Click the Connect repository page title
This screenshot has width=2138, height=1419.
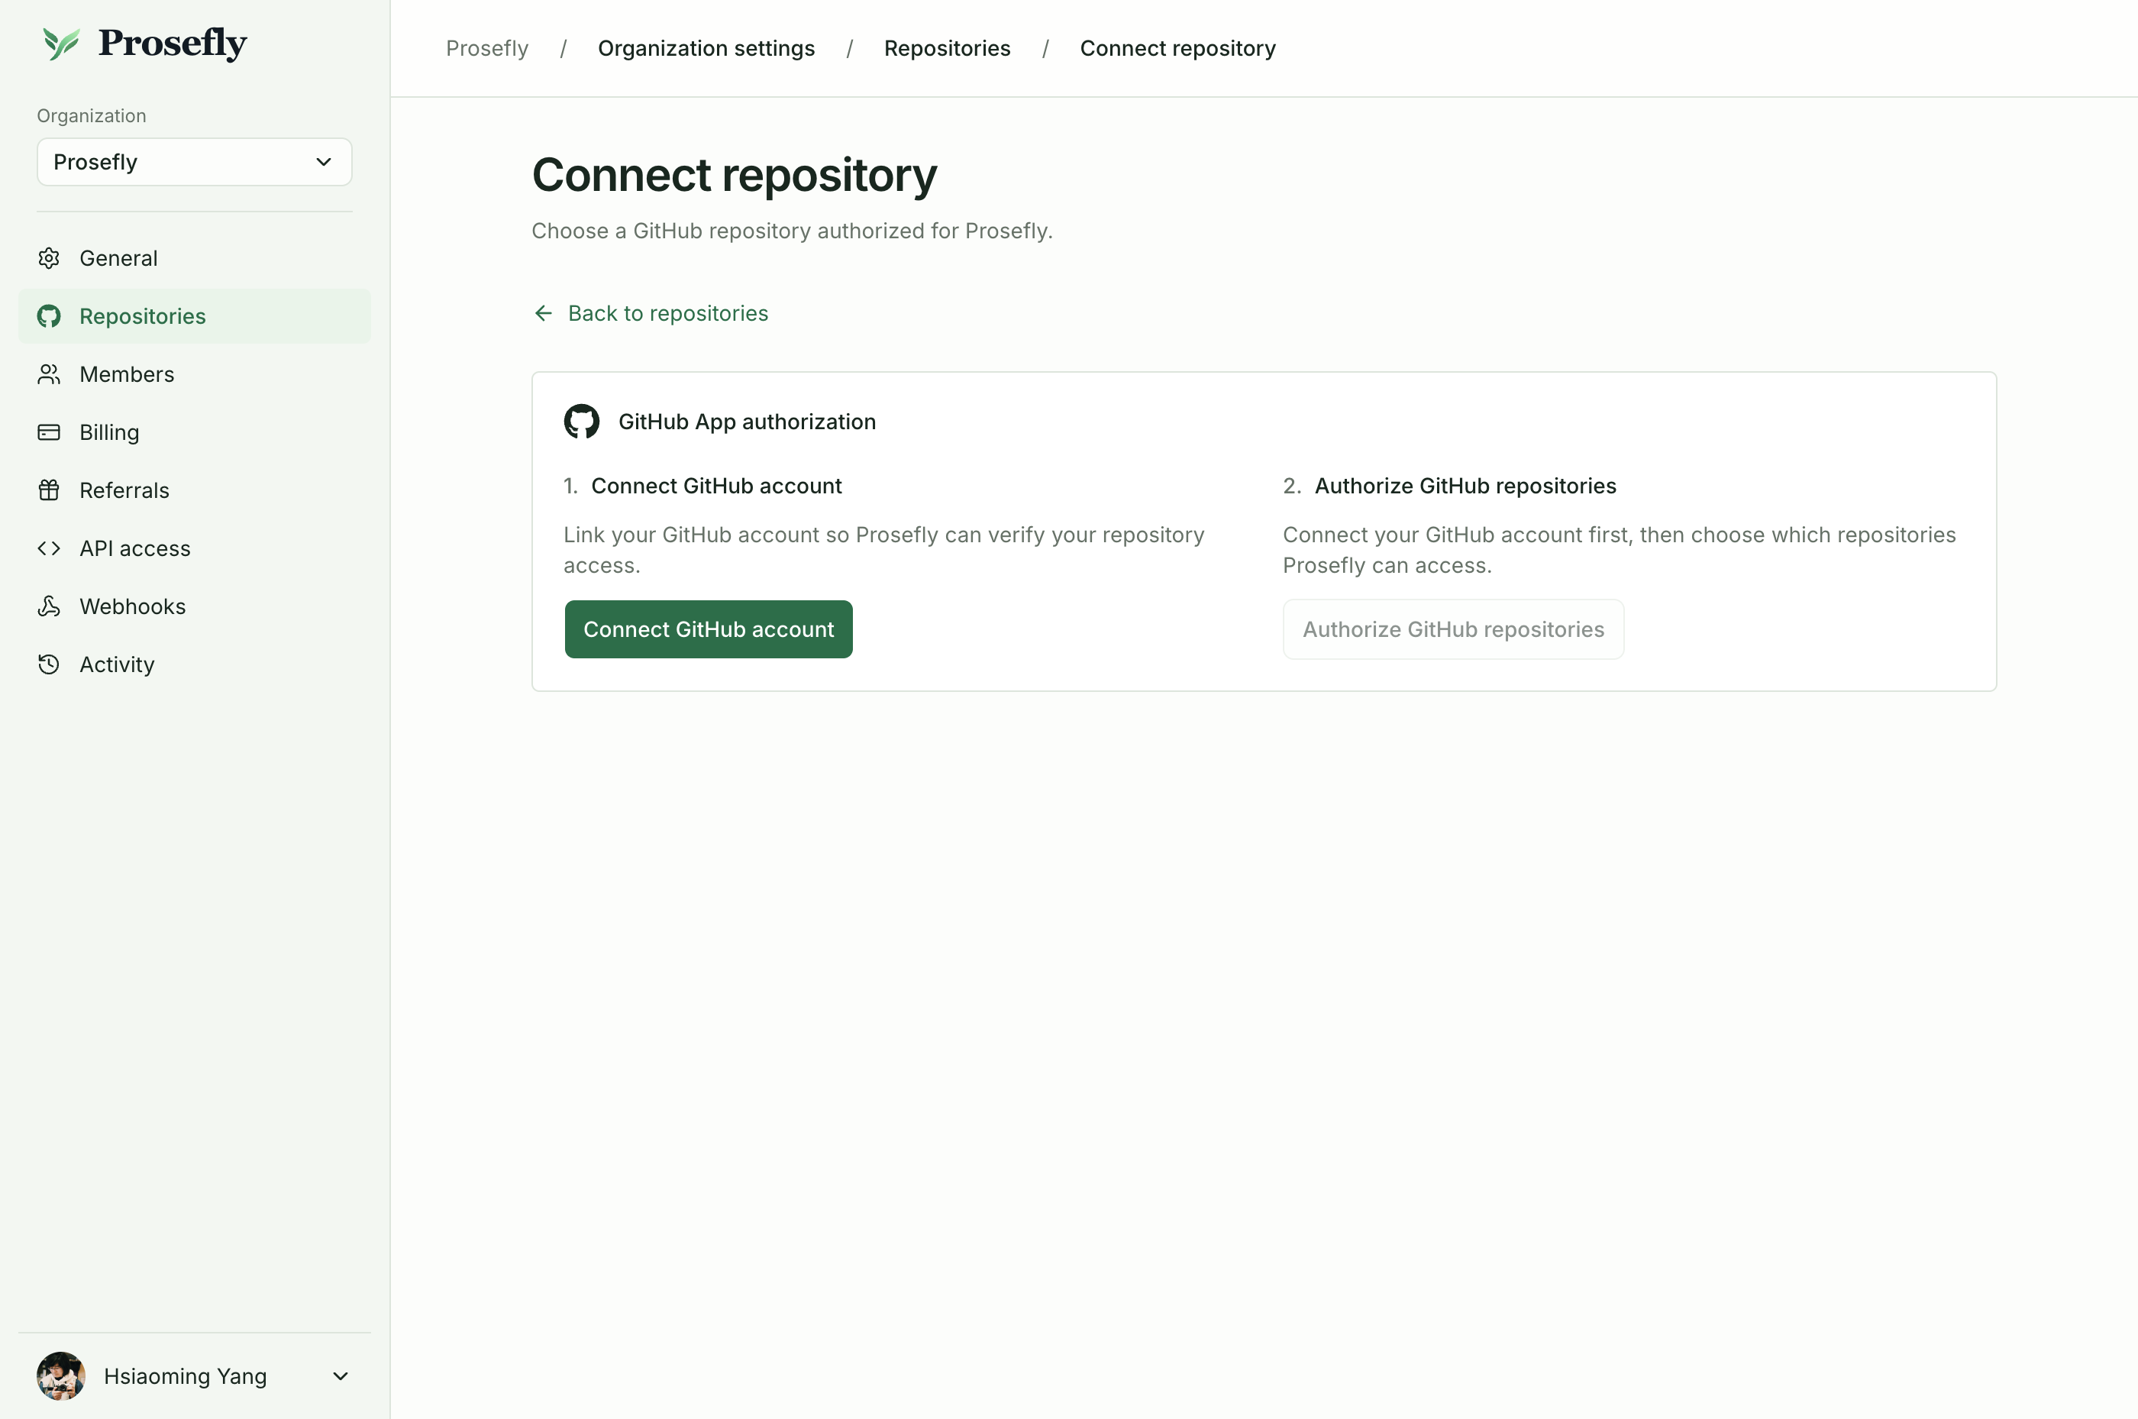click(x=734, y=175)
